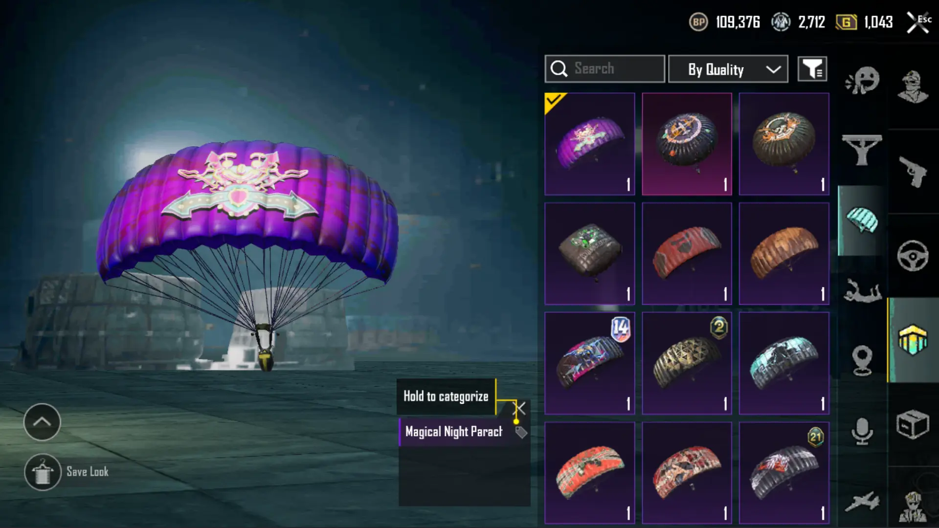
Task: Open the emote category icon
Action: [862, 80]
